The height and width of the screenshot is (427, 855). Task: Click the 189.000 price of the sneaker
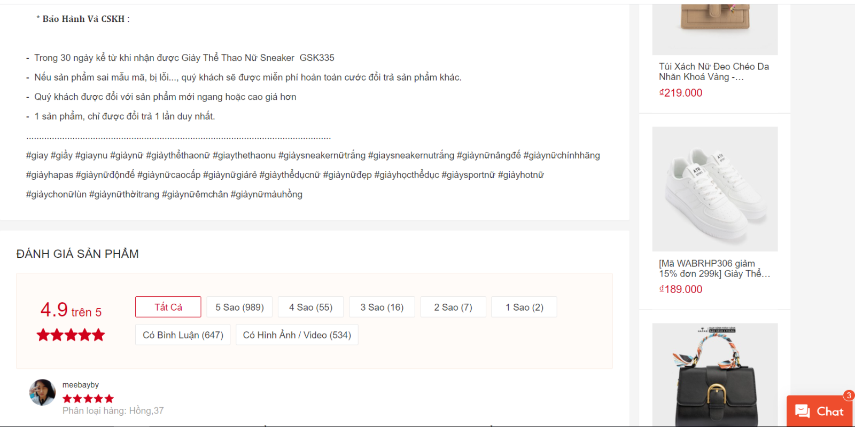(x=681, y=289)
